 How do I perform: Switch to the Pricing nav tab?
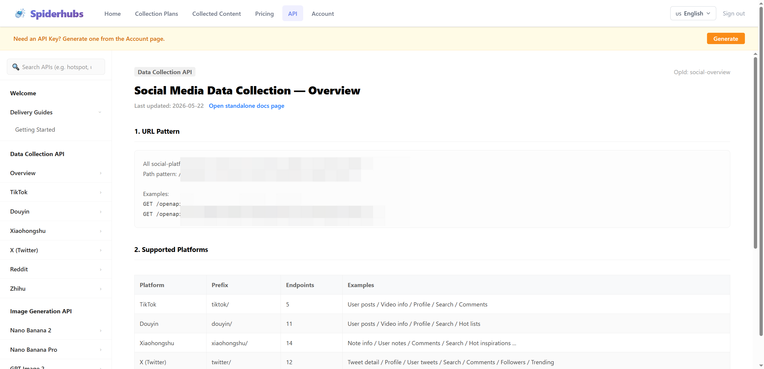click(264, 14)
